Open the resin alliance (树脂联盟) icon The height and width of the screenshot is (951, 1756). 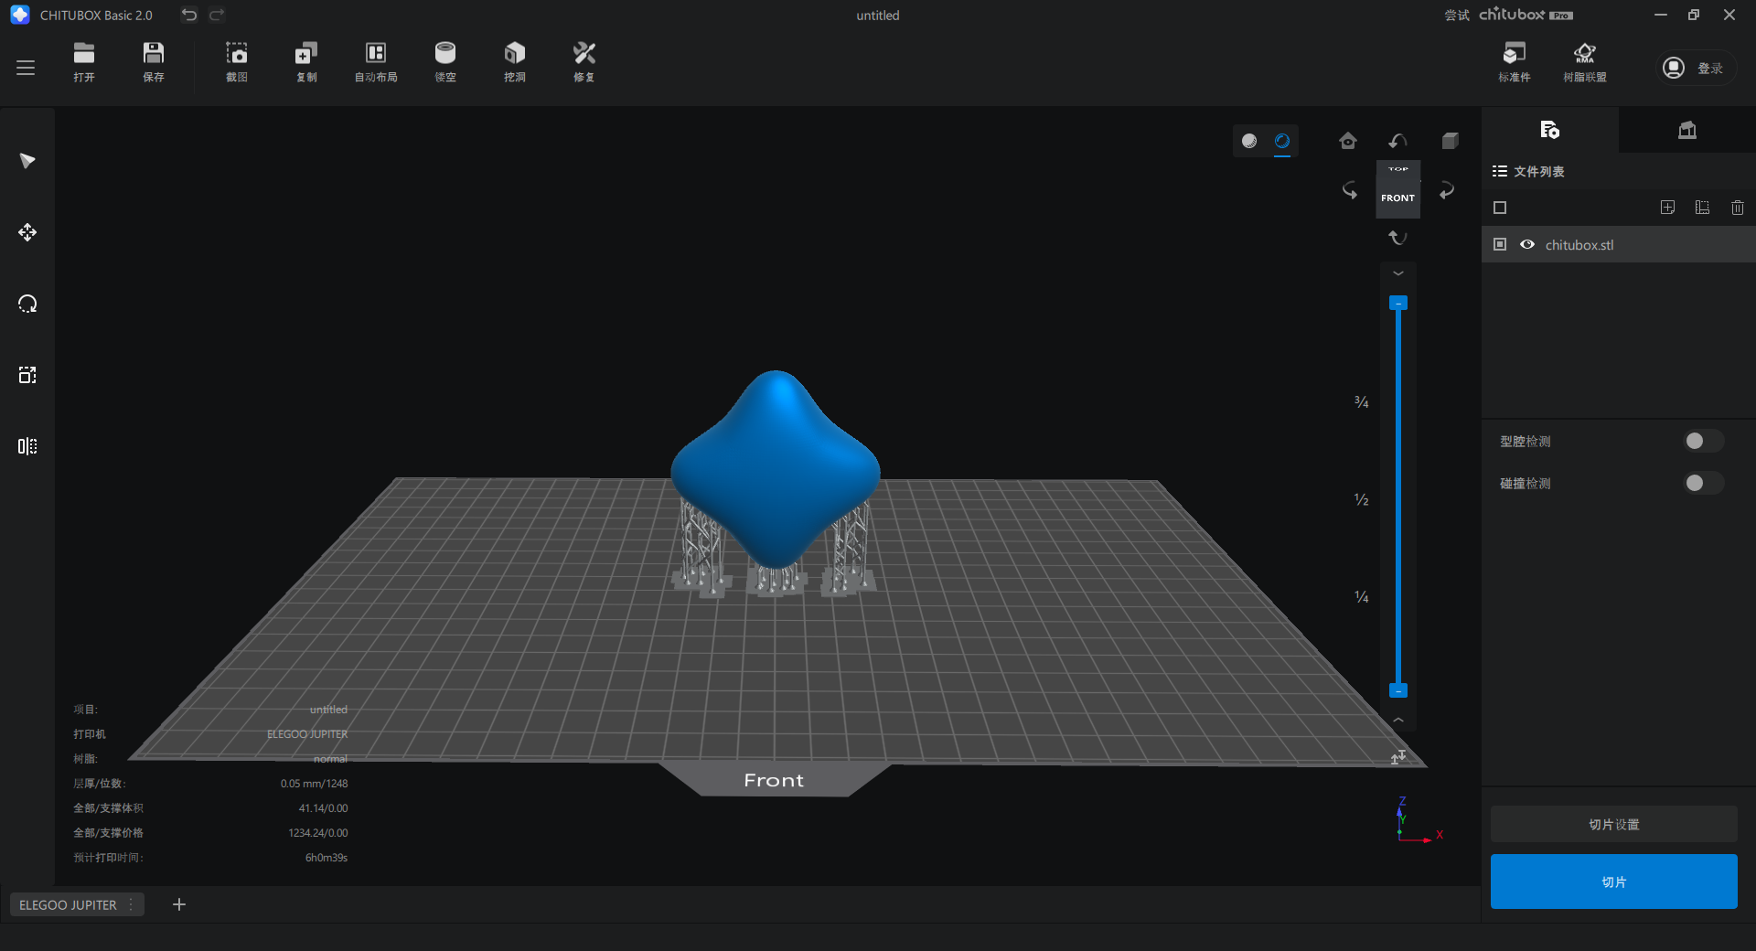click(x=1585, y=62)
